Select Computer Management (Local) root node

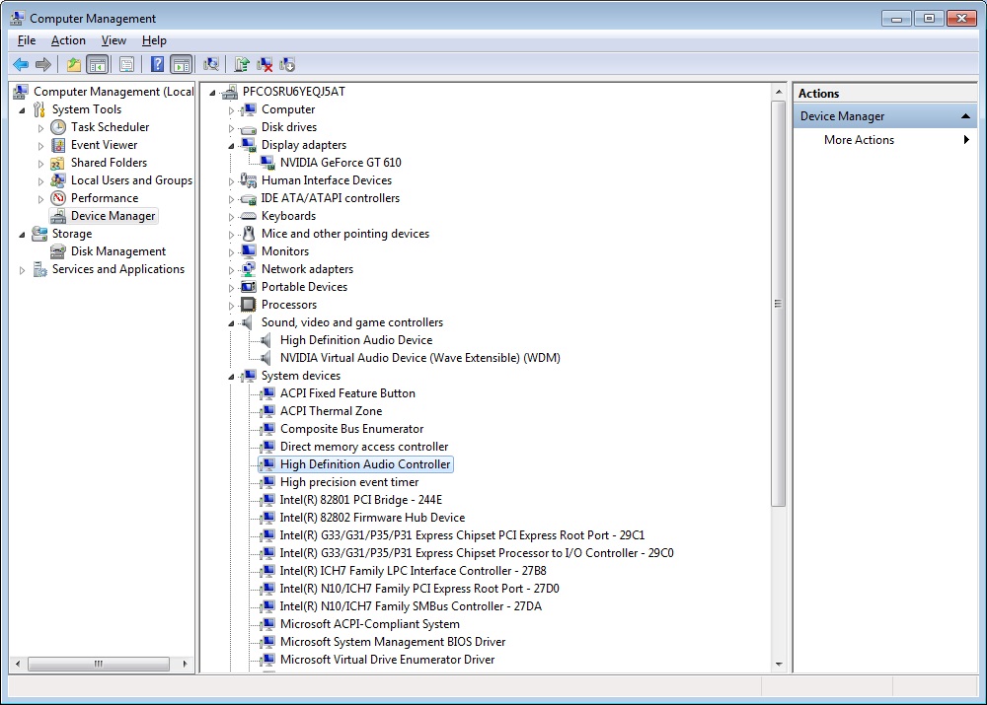click(114, 92)
